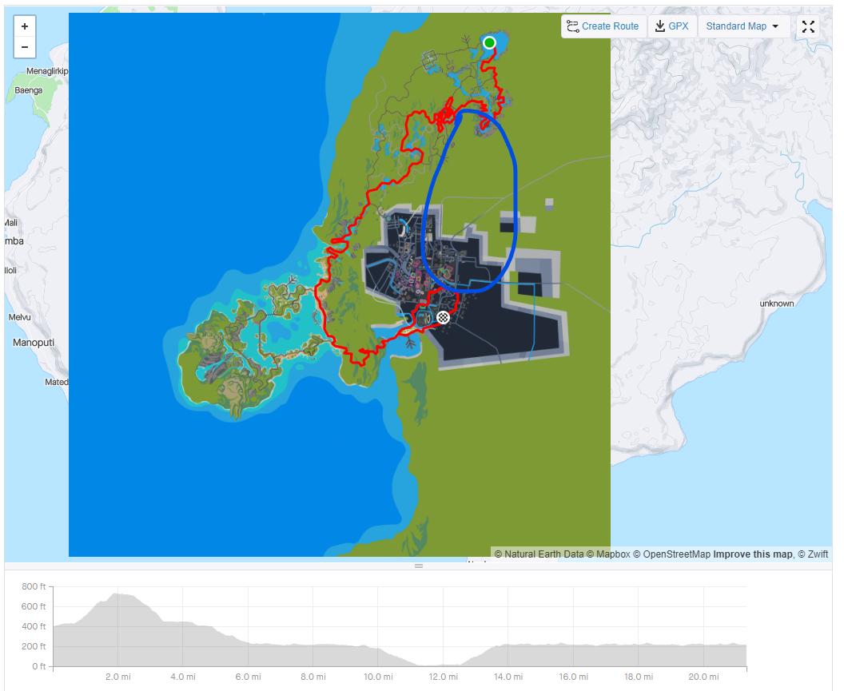Enter fullscreen map view

coord(808,26)
